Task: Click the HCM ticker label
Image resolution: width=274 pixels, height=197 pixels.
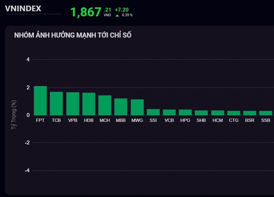Action: [x=218, y=120]
